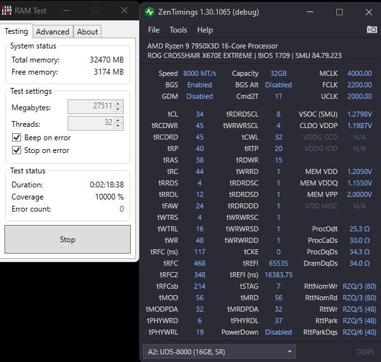Click the tRFC2 value 348
The width and height of the screenshot is (381, 362).
point(200,275)
